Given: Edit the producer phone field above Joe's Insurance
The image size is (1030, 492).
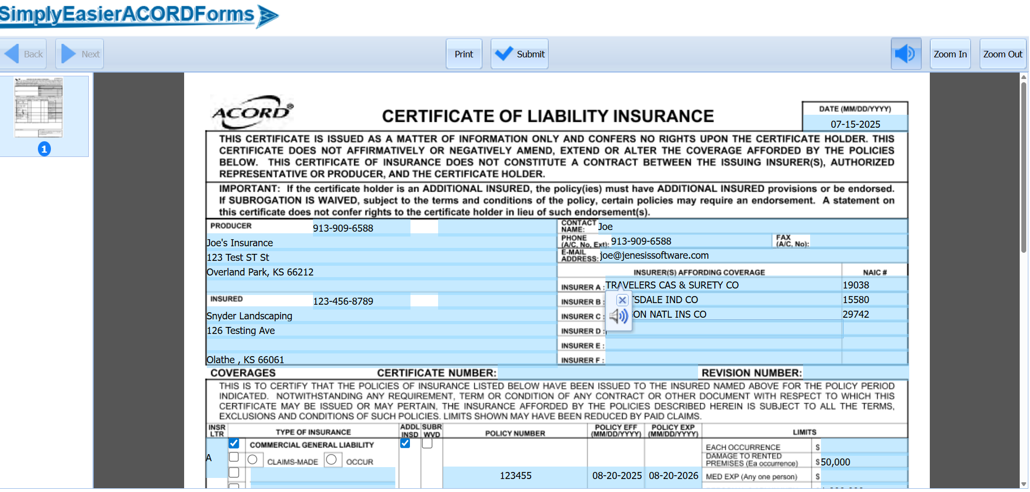Looking at the screenshot, I should point(361,228).
